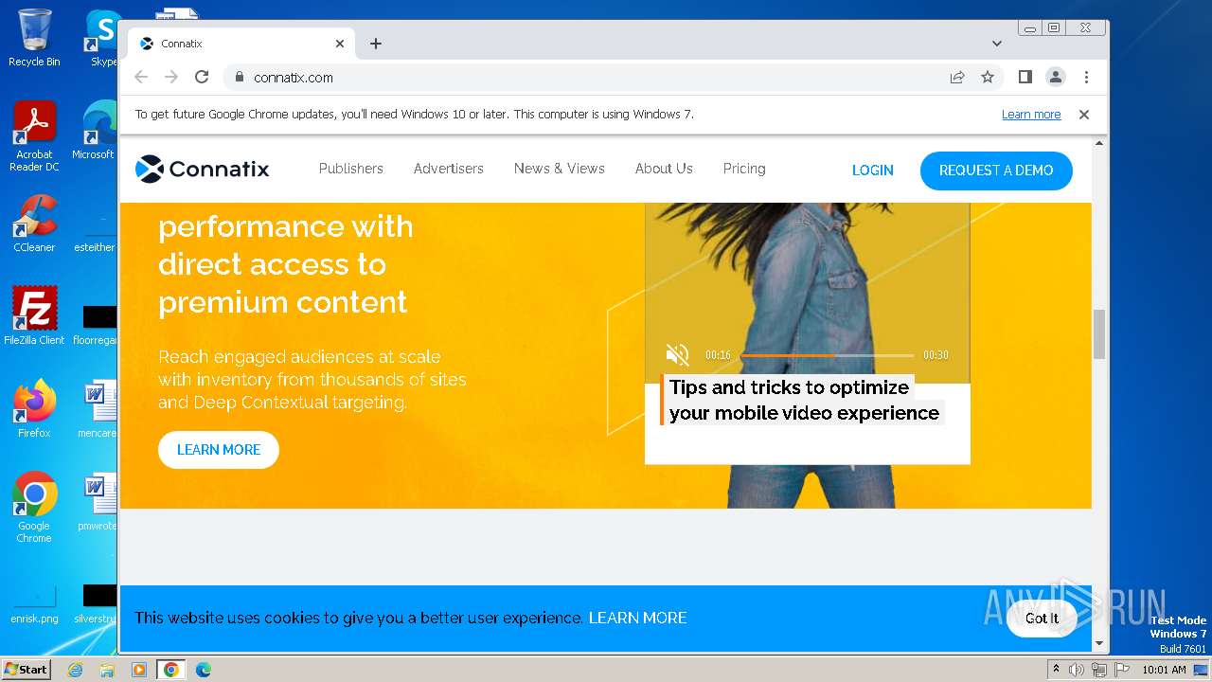Expand the tab search chevron
This screenshot has height=682, width=1212.
pos(997,44)
